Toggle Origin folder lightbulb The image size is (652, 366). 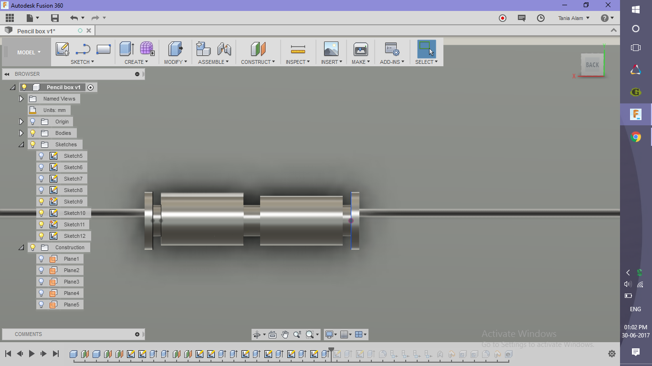32,122
